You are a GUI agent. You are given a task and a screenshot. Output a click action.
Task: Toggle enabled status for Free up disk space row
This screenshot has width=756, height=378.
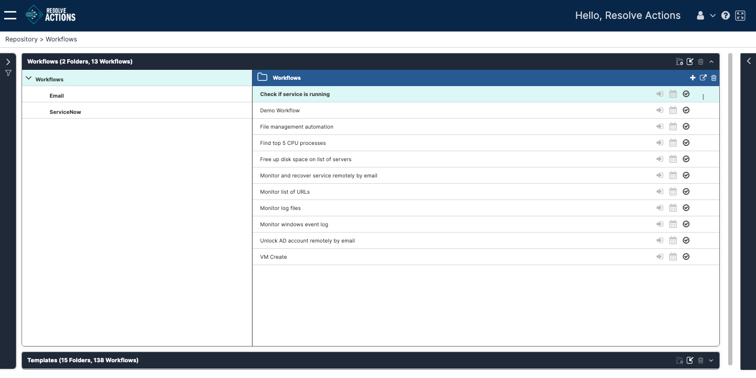[x=686, y=159]
